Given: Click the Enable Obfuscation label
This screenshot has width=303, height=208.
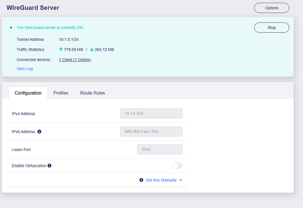Looking at the screenshot, I should pos(29,166).
